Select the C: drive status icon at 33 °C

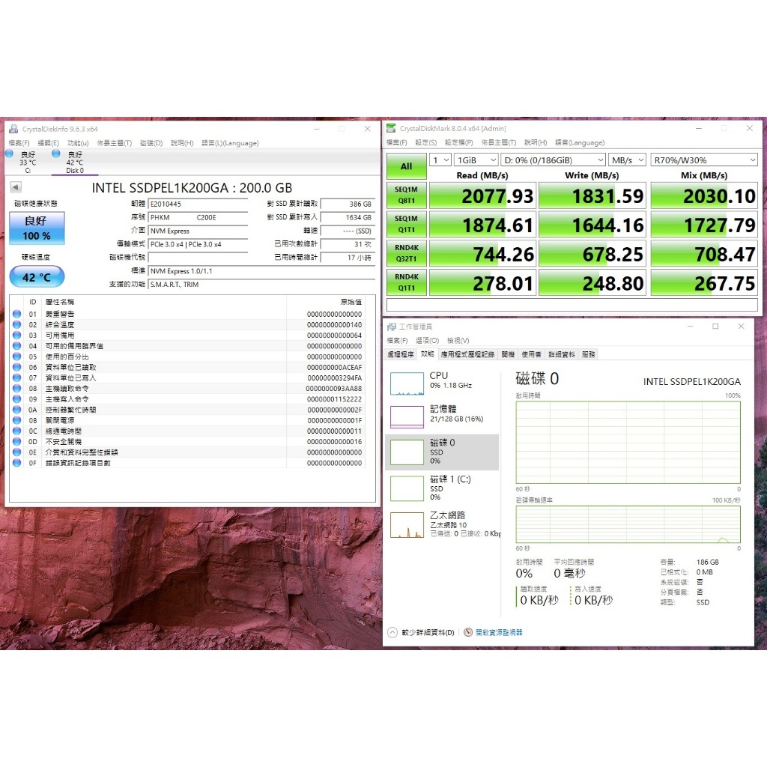click(27, 158)
